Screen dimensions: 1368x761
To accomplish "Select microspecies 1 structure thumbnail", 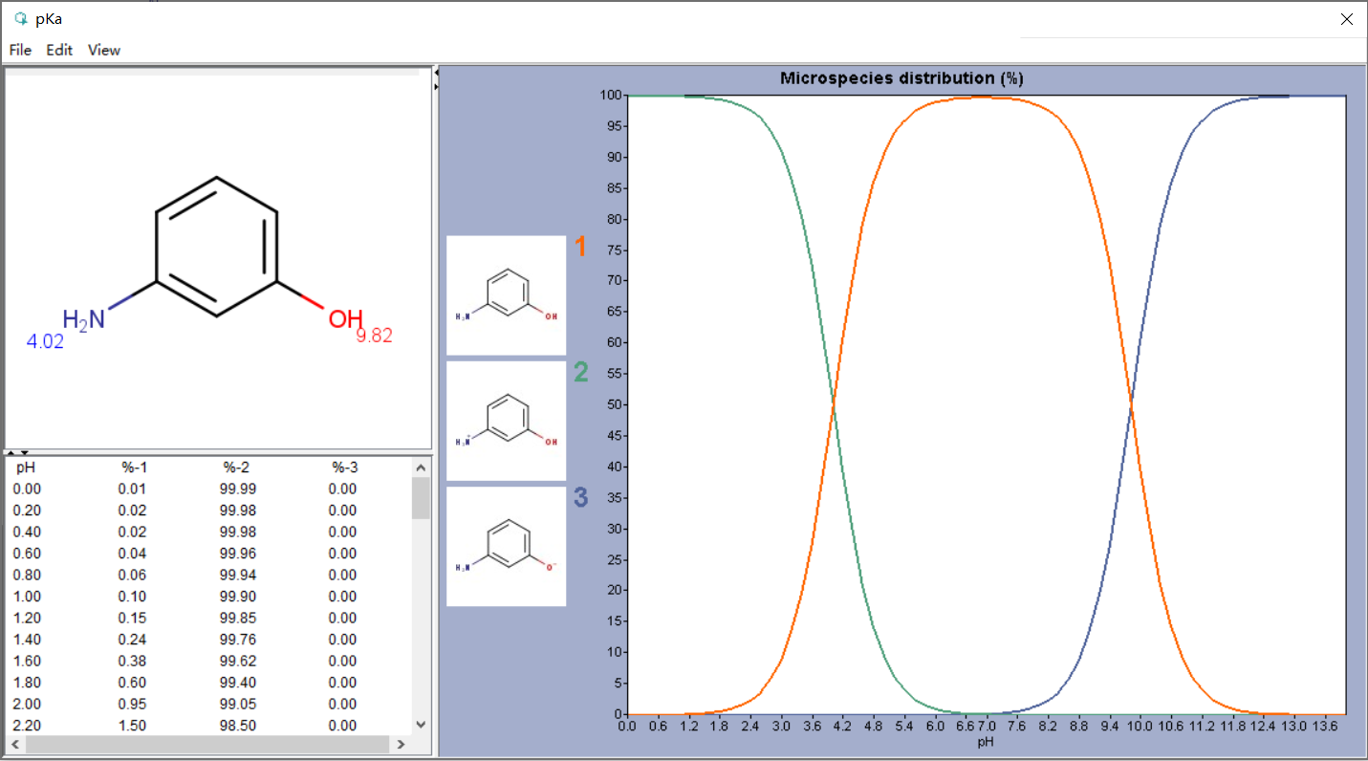I will click(506, 295).
